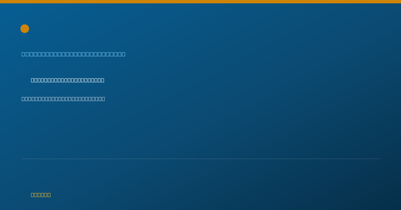401x210 pixels.
Task: Click the orange circle icon
Action: [25, 29]
